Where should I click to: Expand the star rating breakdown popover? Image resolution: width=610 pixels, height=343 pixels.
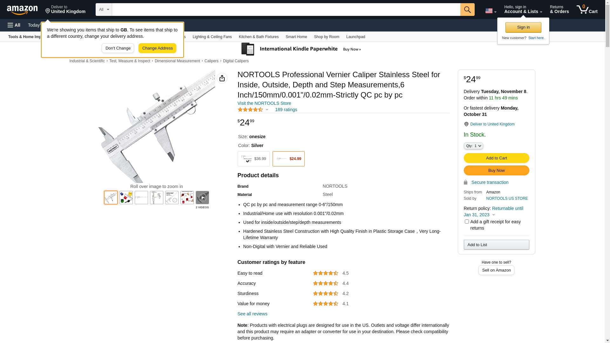[267, 110]
